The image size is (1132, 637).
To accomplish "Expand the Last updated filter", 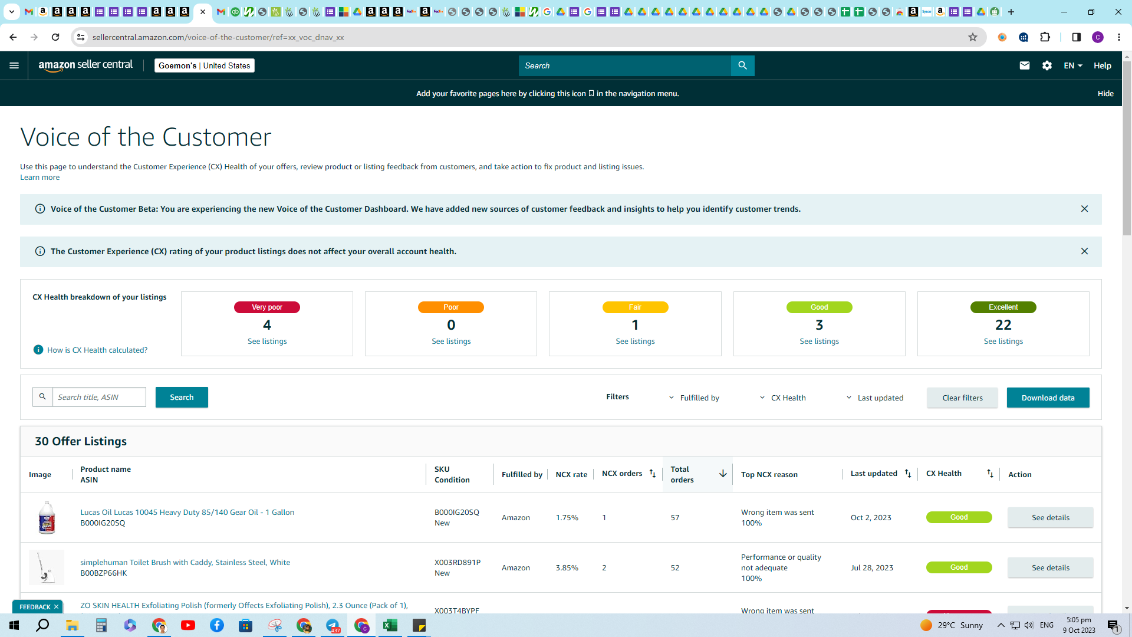I will tap(875, 398).
